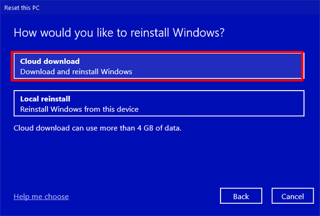The height and width of the screenshot is (216, 320).
Task: Select the Cloud download option
Action: (159, 66)
